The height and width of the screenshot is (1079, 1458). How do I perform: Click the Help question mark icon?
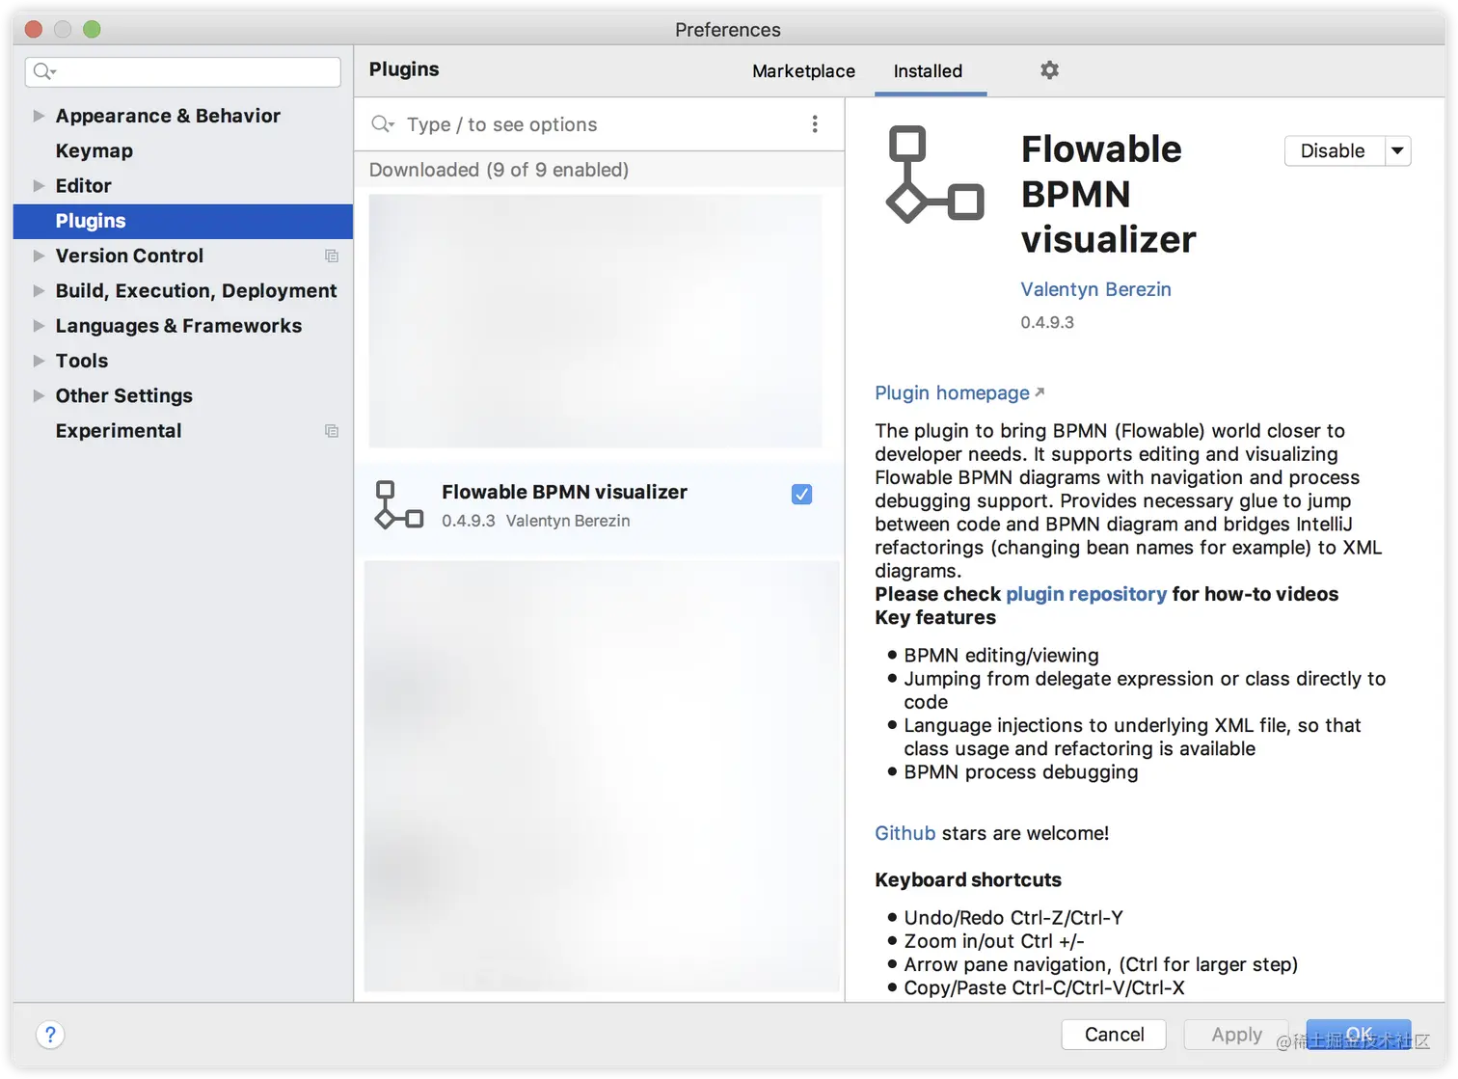click(x=50, y=1034)
